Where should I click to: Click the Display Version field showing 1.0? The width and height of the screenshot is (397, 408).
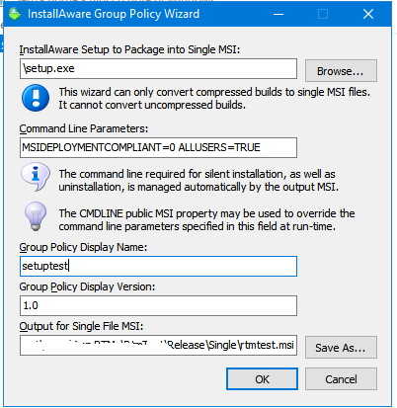click(158, 305)
